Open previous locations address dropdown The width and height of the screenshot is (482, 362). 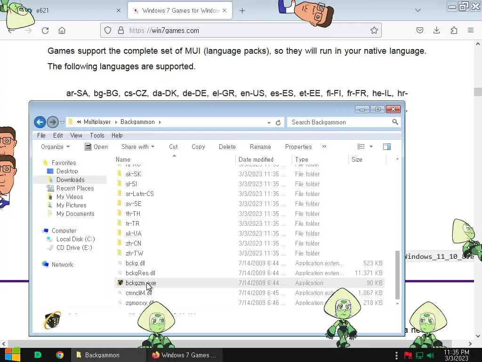click(269, 123)
